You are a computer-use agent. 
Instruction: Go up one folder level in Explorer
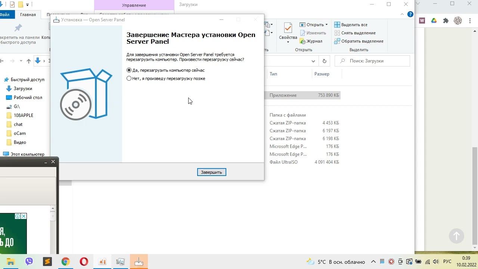coord(29,61)
